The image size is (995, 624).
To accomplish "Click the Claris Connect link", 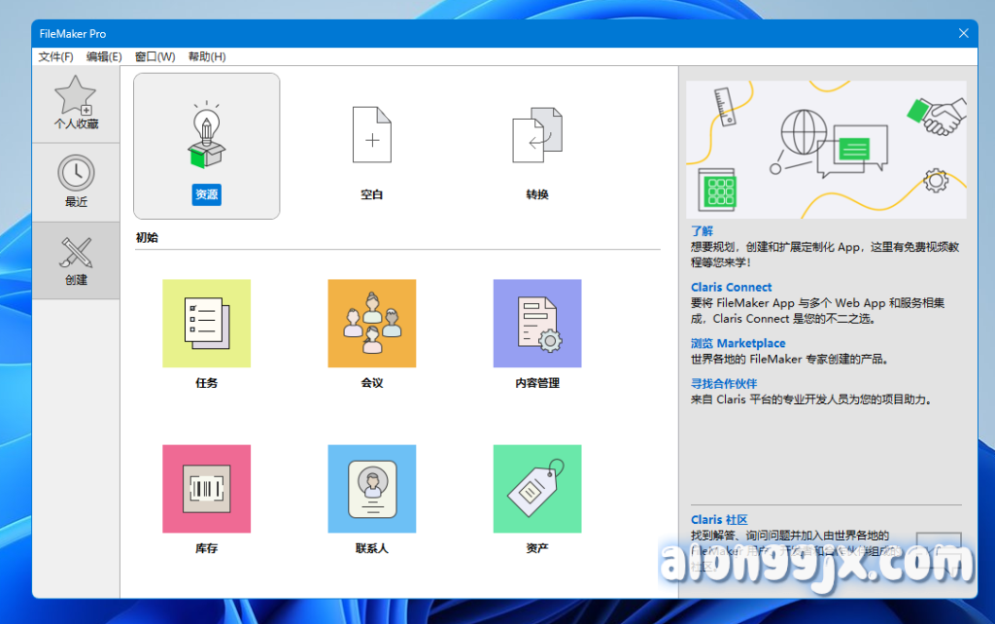I will [731, 288].
